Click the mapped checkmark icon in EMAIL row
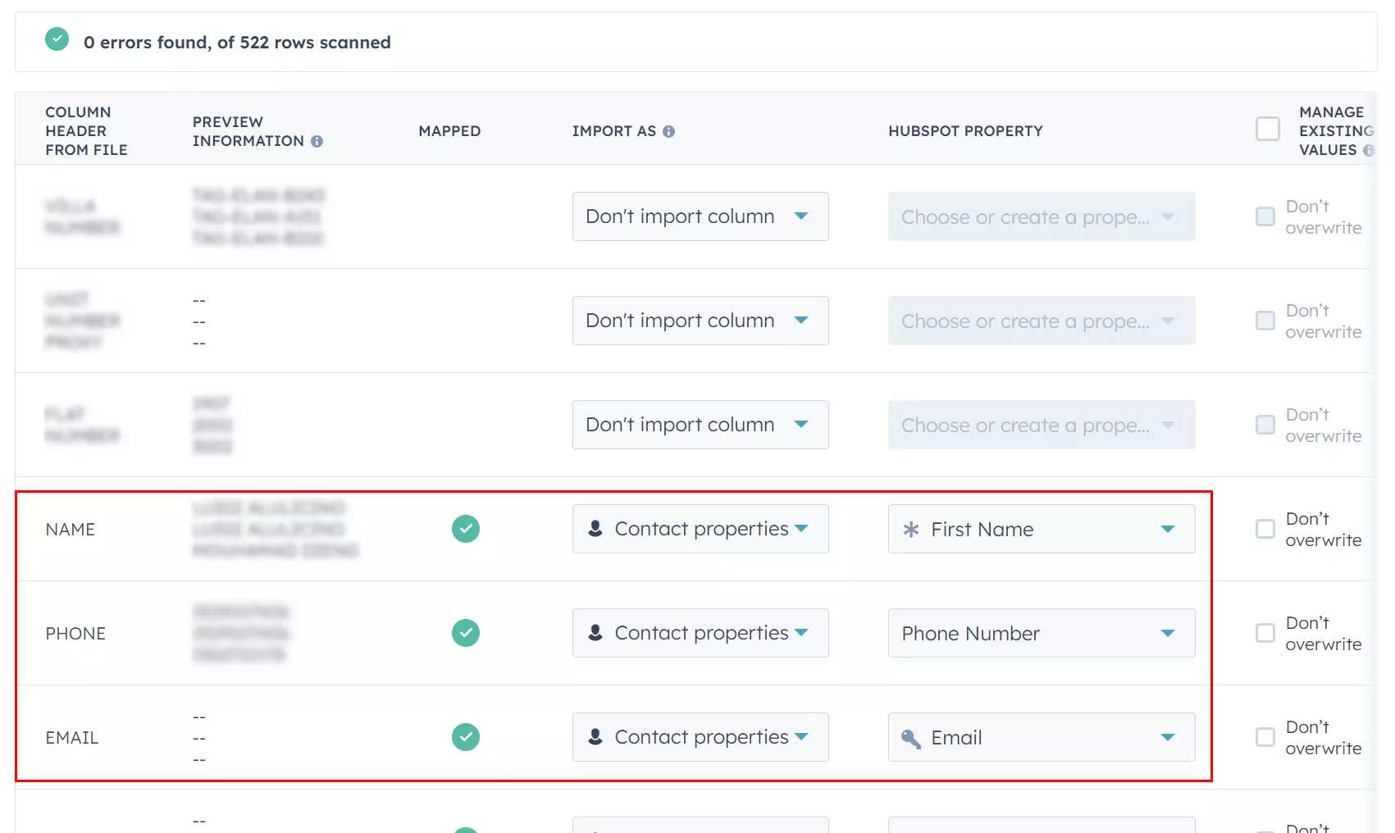 point(466,737)
